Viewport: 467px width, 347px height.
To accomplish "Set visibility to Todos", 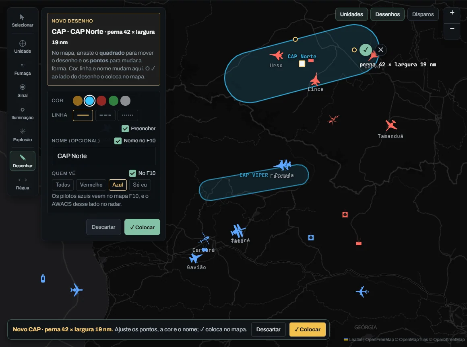I will tap(63, 185).
